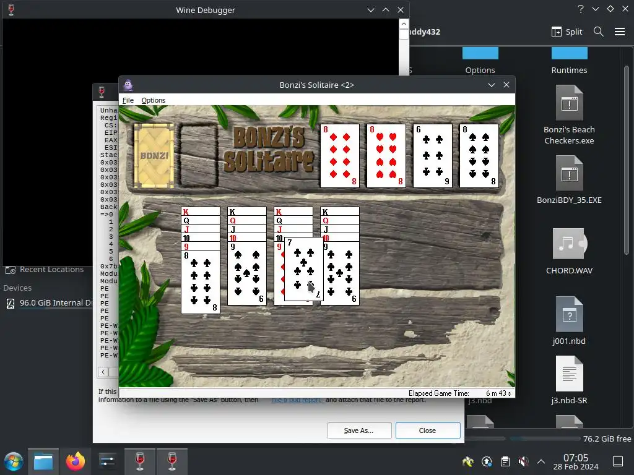Select the black Queen in the first column
The image size is (634, 475).
coord(201,220)
